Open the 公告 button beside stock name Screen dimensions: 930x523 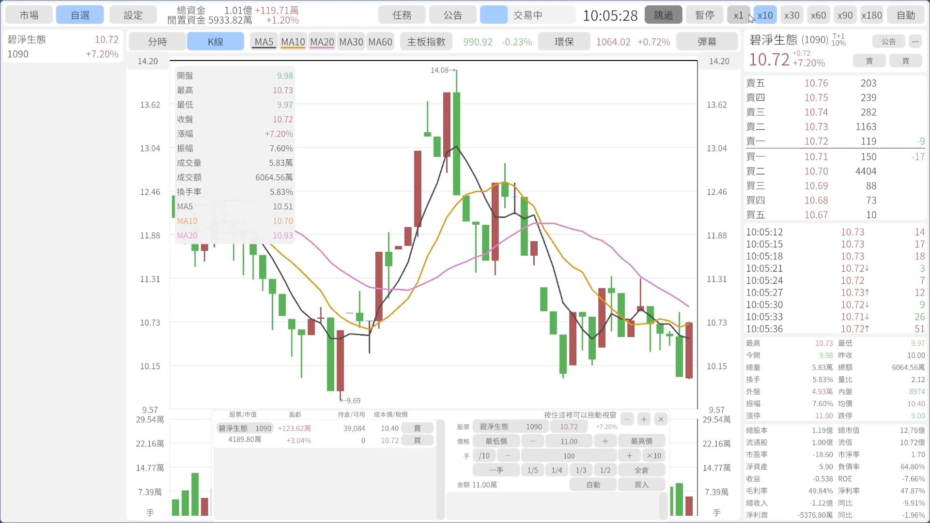pos(889,42)
